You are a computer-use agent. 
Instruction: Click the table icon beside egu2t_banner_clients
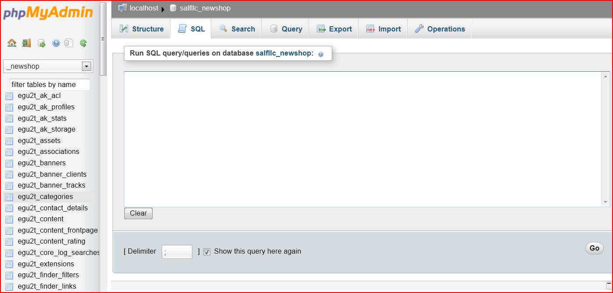pos(9,174)
